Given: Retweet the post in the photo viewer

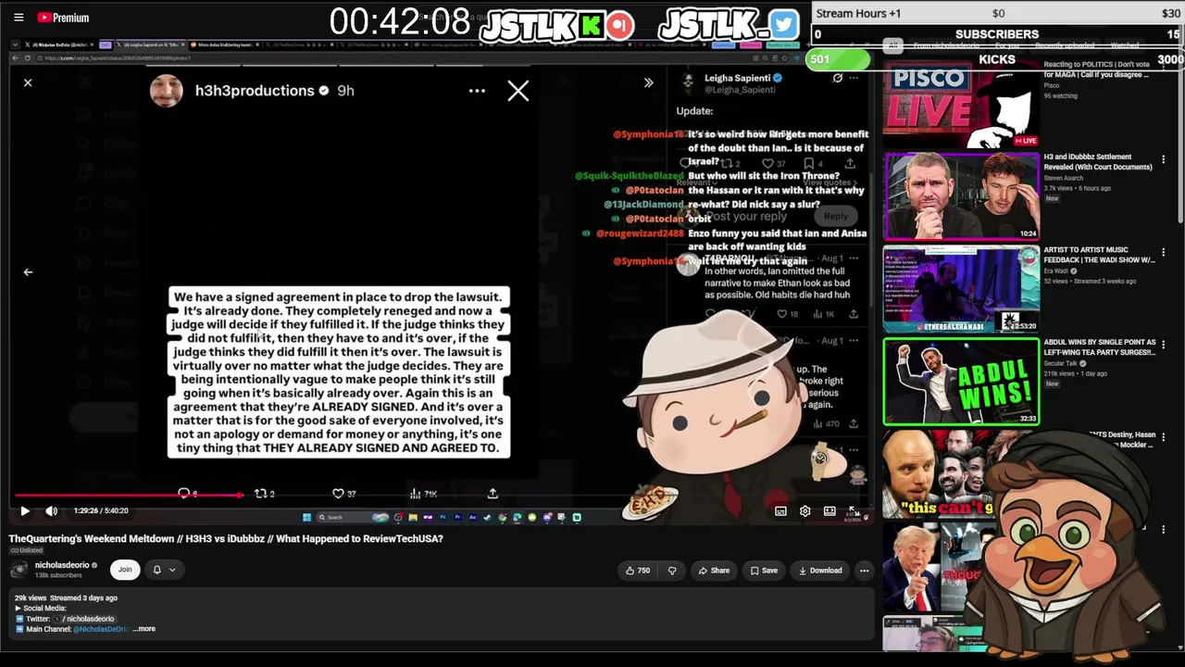Looking at the screenshot, I should [x=264, y=494].
